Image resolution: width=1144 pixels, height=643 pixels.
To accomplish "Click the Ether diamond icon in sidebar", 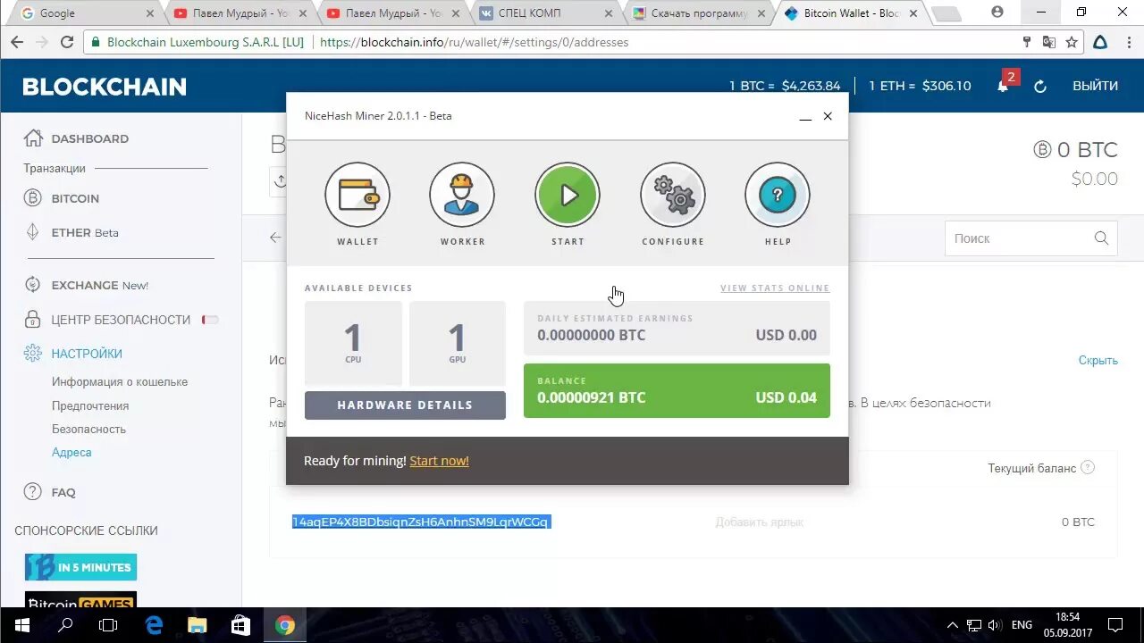I will 33,232.
